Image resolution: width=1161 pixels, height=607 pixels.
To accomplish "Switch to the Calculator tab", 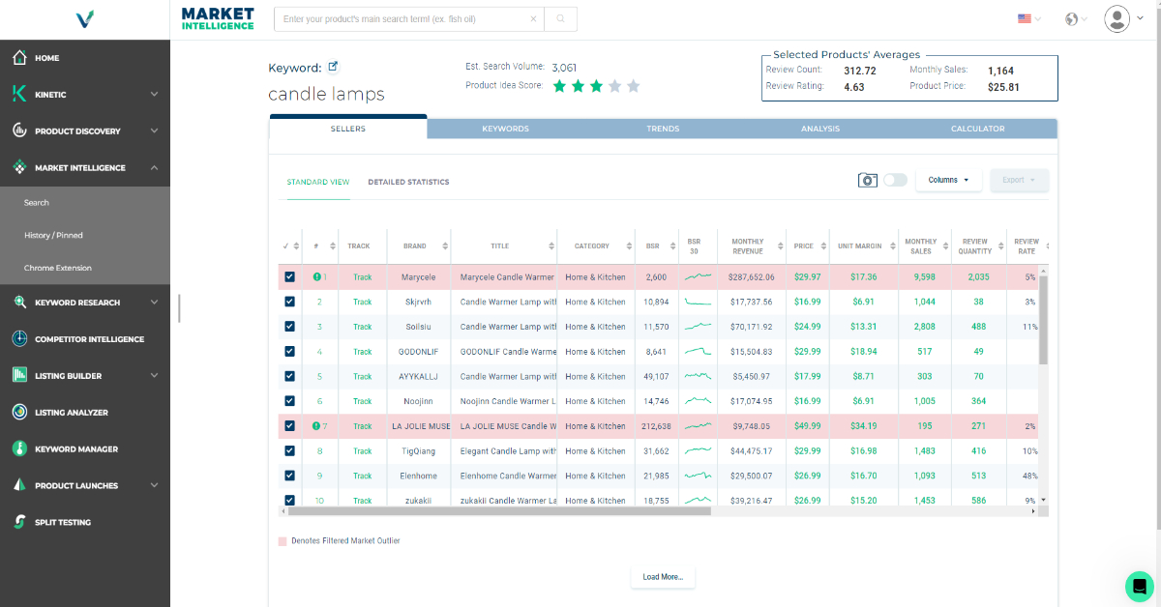I will click(978, 129).
